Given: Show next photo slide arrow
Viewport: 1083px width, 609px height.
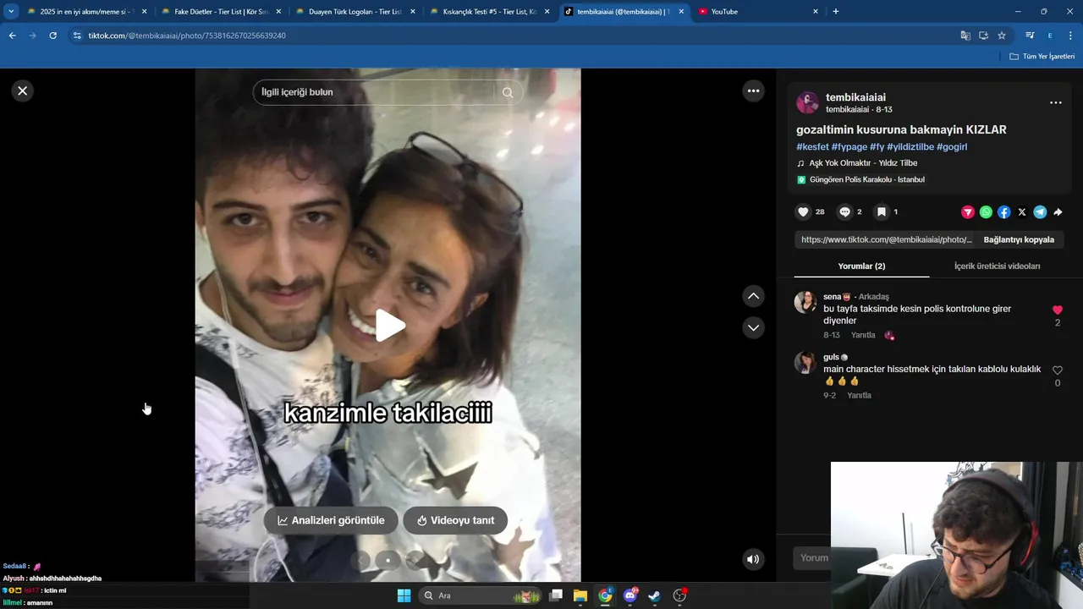Looking at the screenshot, I should click(415, 560).
